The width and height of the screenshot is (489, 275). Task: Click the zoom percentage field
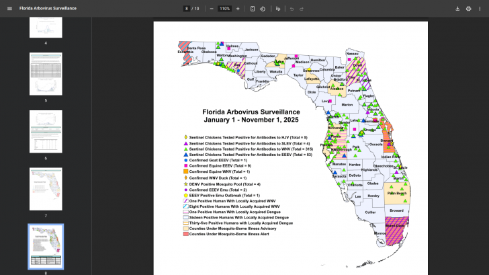point(224,9)
